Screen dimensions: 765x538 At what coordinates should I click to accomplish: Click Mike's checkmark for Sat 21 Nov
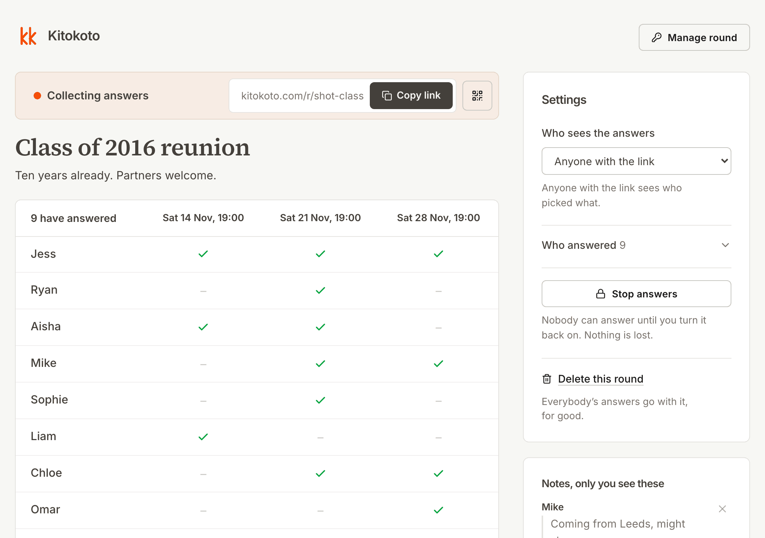click(320, 364)
